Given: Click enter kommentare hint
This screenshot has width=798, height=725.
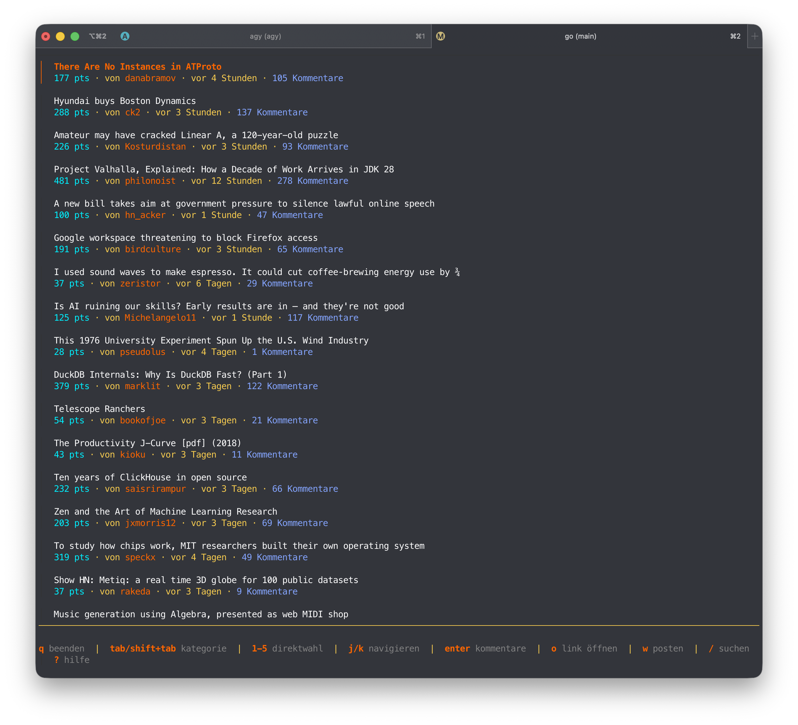Looking at the screenshot, I should pyautogui.click(x=485, y=648).
